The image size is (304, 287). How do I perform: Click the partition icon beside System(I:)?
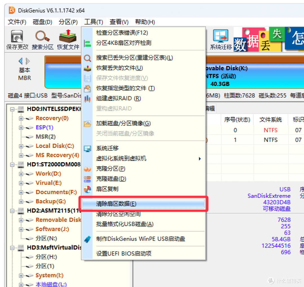(30, 275)
